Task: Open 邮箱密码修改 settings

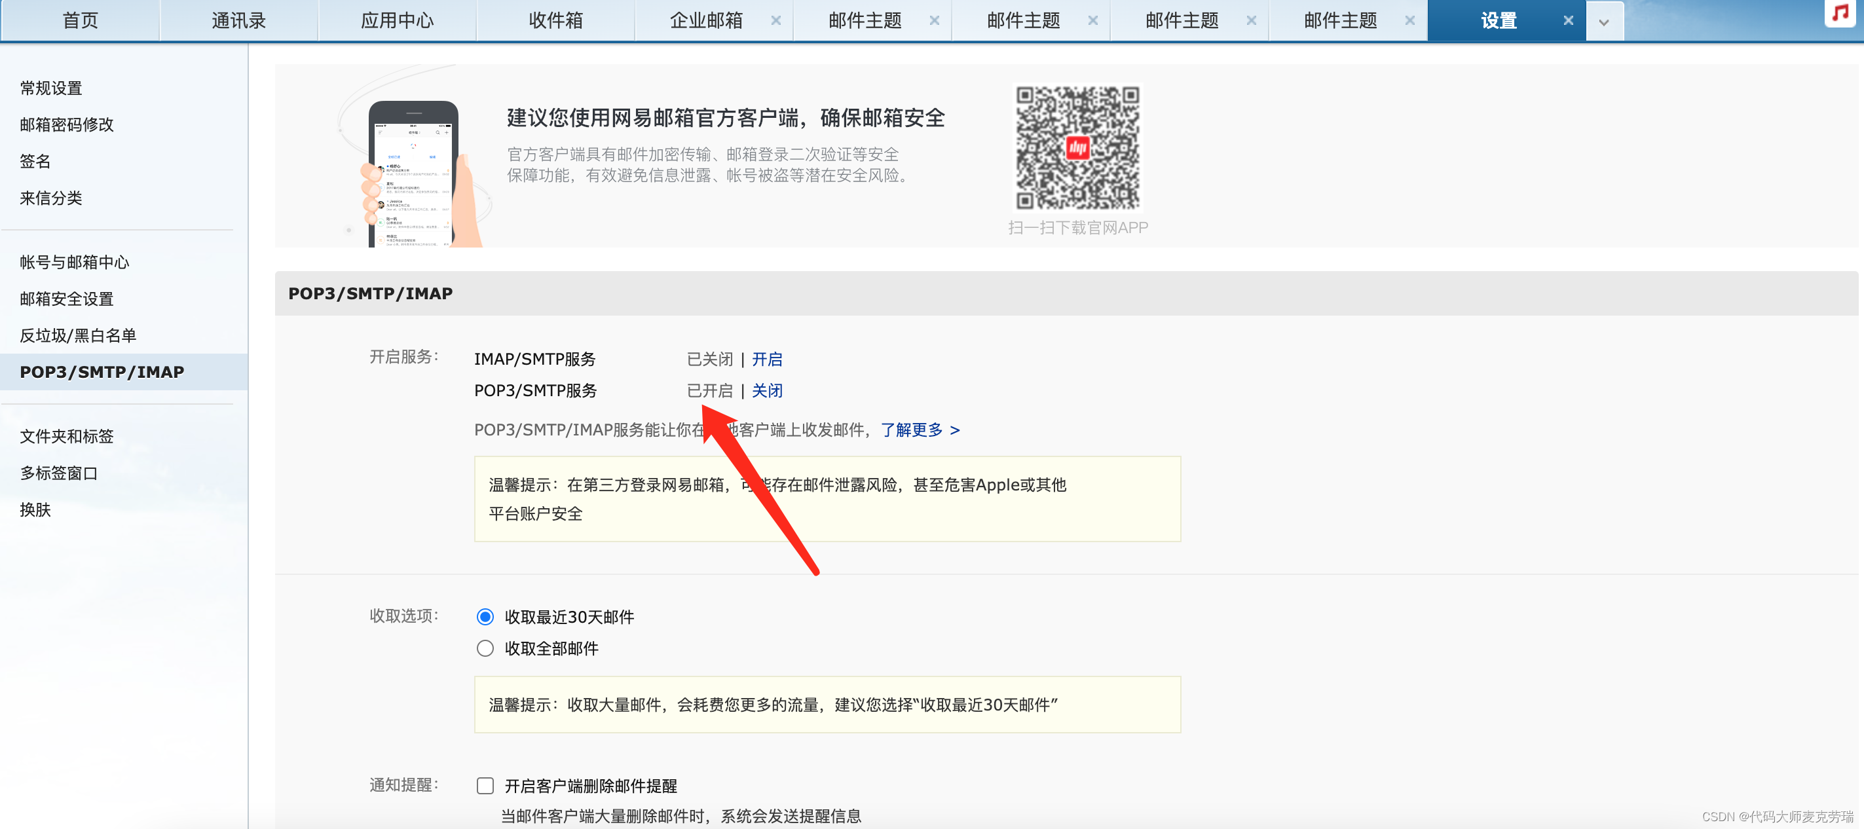Action: click(67, 124)
